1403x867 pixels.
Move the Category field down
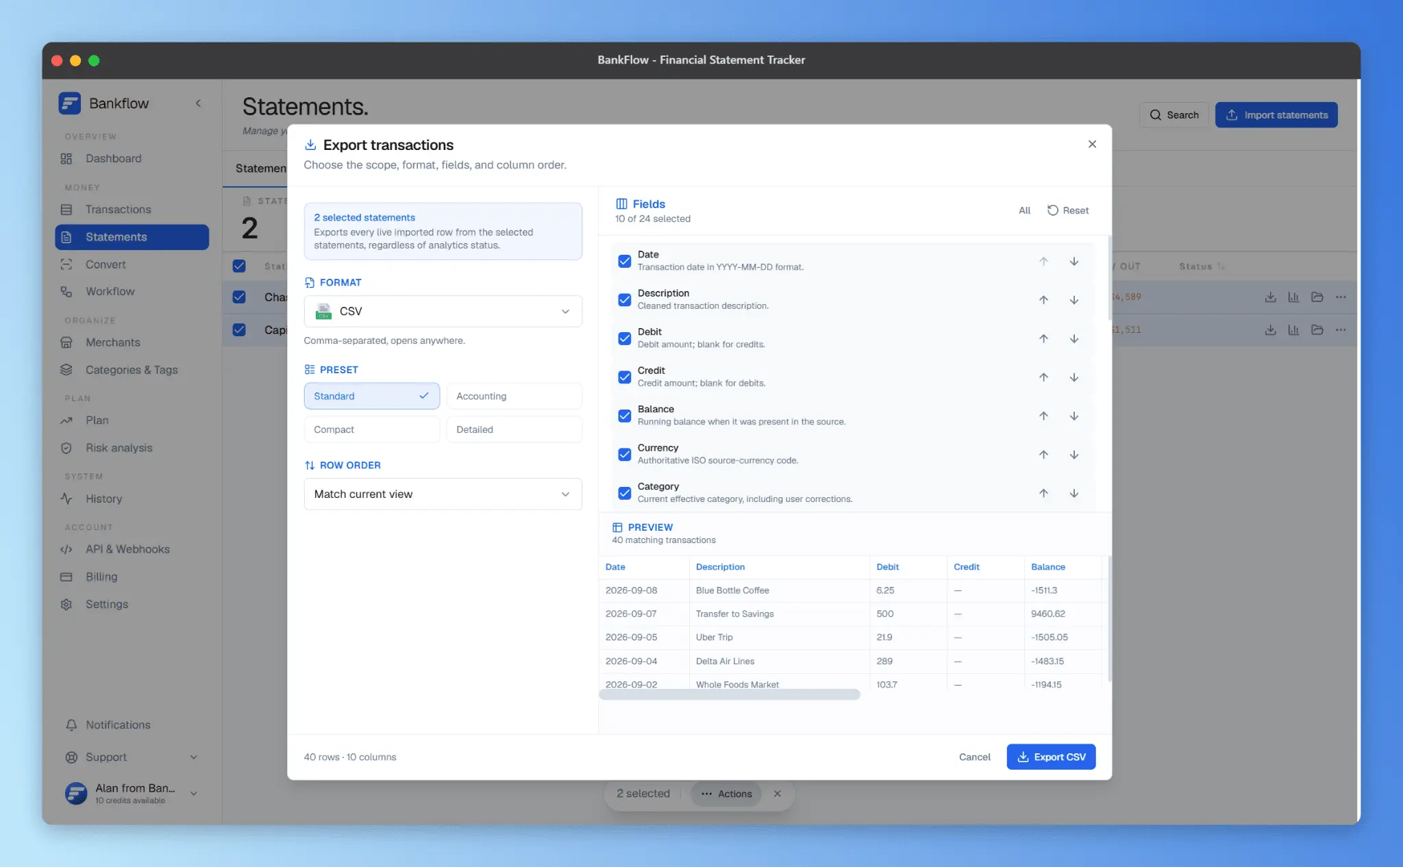coord(1074,494)
